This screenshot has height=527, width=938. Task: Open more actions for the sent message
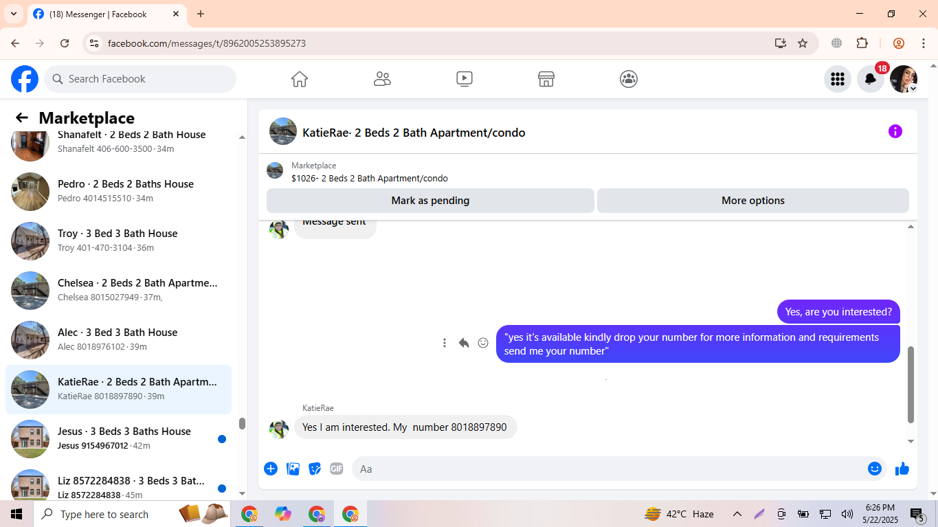(445, 343)
